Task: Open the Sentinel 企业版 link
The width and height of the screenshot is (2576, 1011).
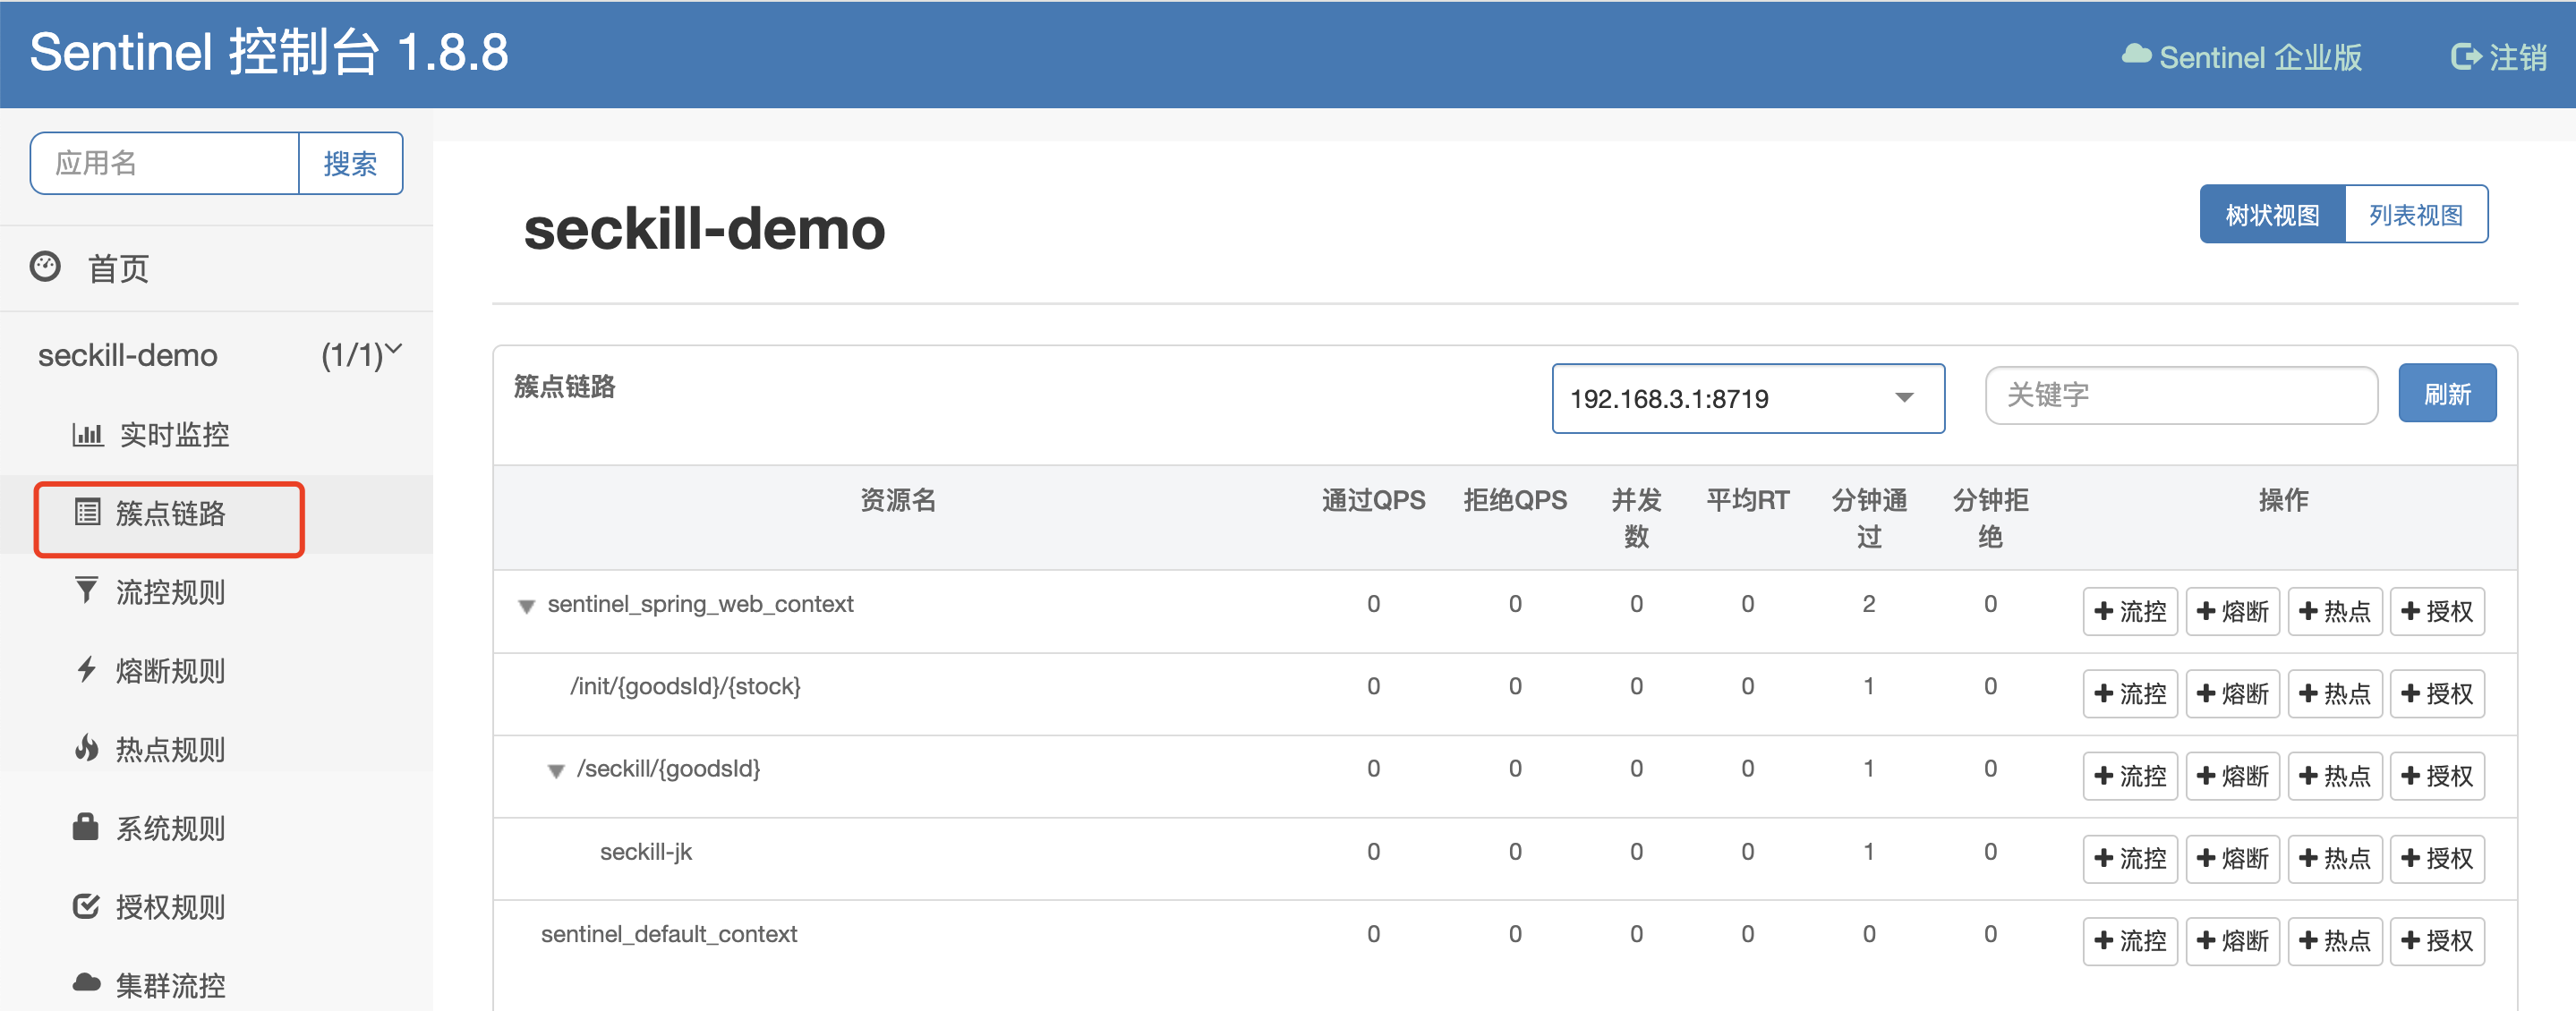Action: (x=2242, y=57)
